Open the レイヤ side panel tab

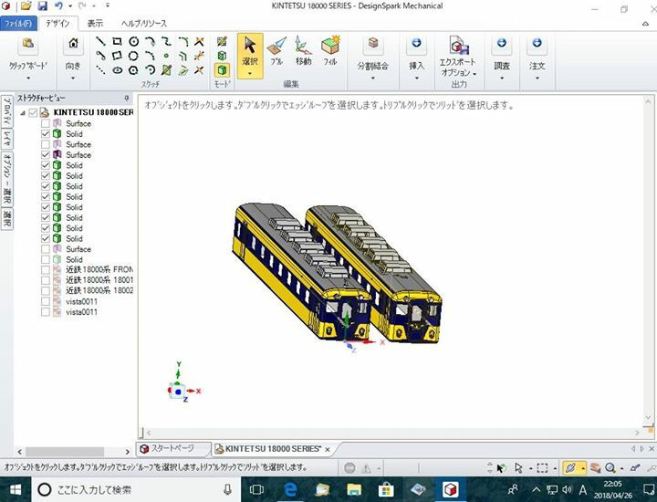coord(6,139)
